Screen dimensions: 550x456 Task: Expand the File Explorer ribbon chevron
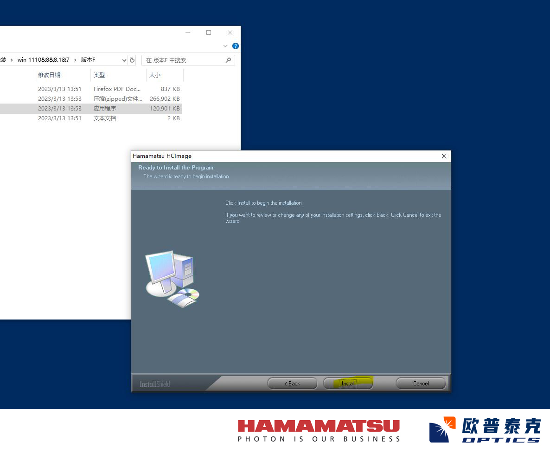(226, 46)
